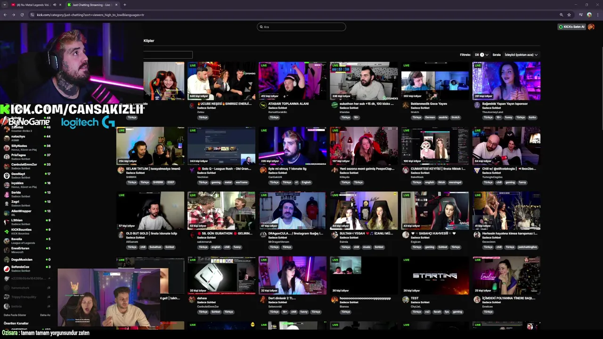Mute the Nu Metal Legends tab audio
This screenshot has height=339, width=603.
[54, 5]
